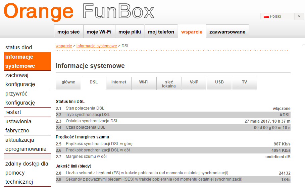Switch to the główne tab
Viewport: 305px width, 190px height.
point(68,82)
